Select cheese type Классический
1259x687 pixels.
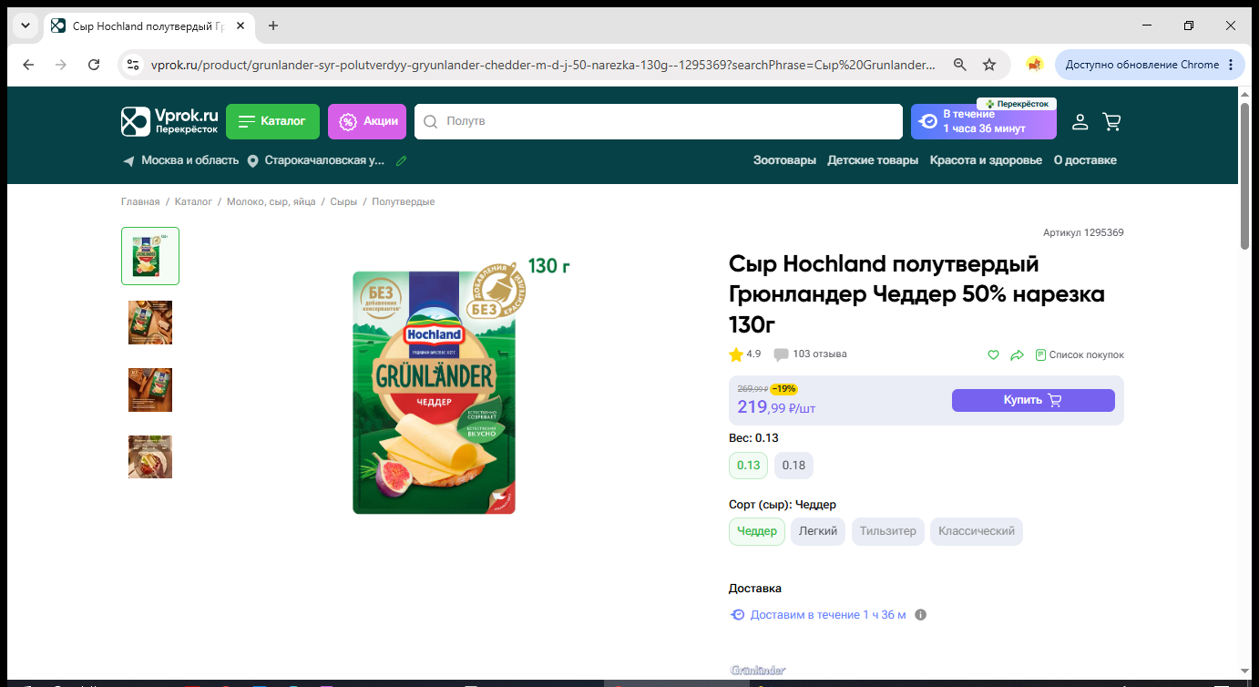[x=977, y=531]
